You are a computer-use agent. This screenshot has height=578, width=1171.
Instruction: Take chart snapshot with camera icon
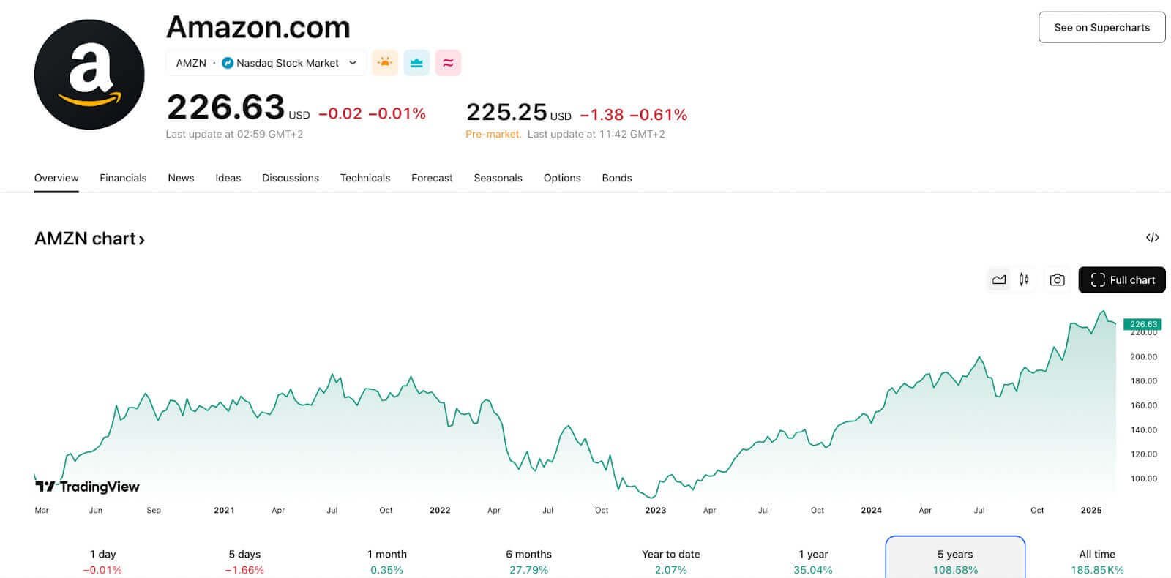(x=1057, y=279)
